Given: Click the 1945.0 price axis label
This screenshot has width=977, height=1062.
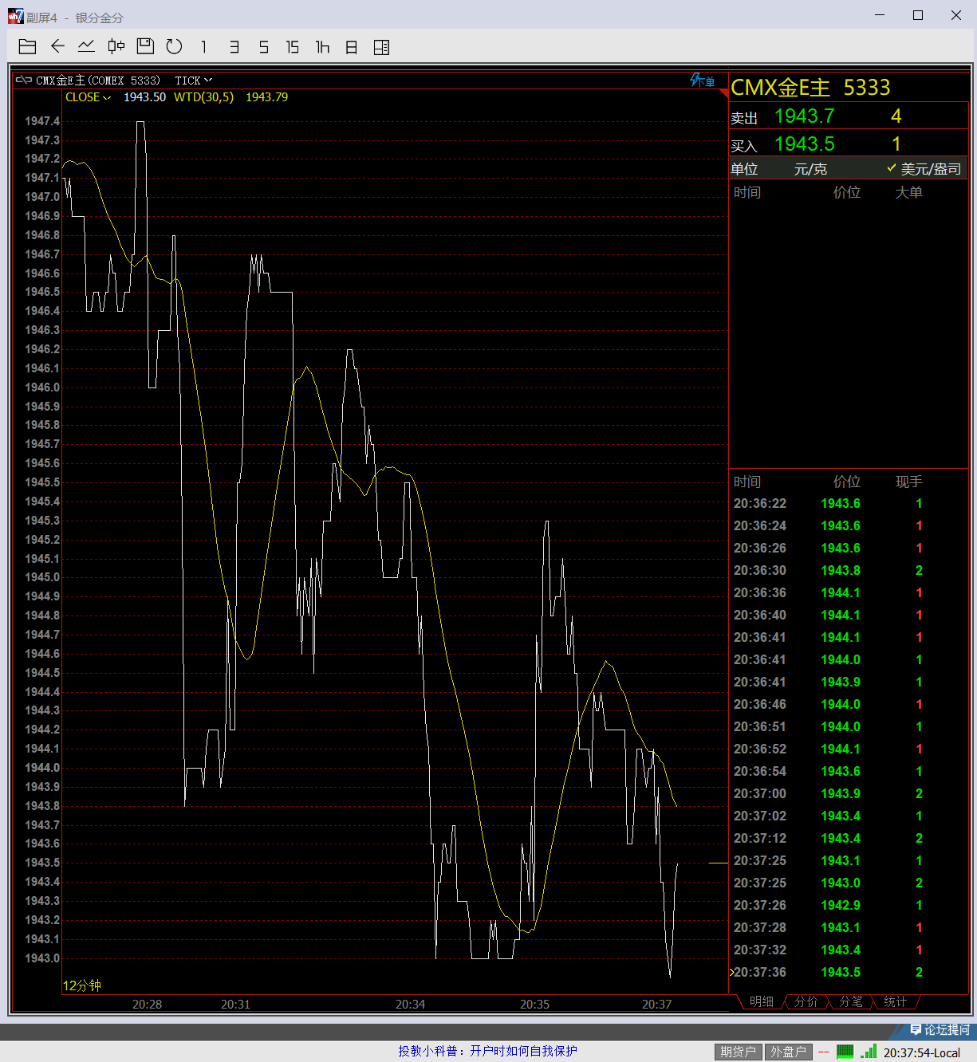Looking at the screenshot, I should (x=42, y=577).
